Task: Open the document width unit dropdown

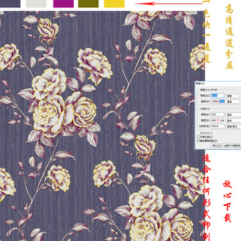Action: point(234,114)
